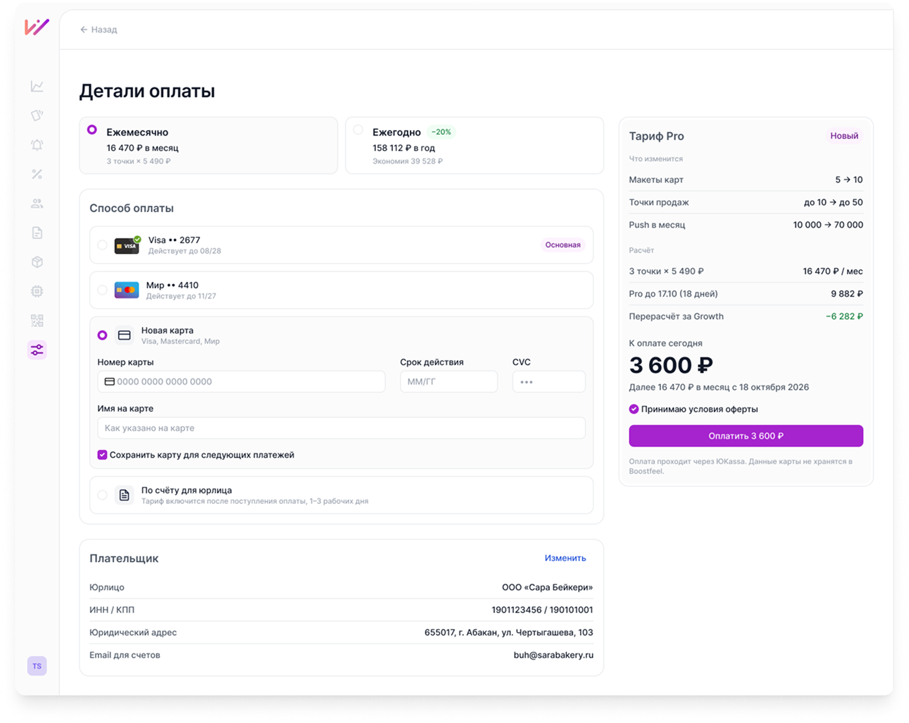Focus the Номер карты input field

[241, 382]
